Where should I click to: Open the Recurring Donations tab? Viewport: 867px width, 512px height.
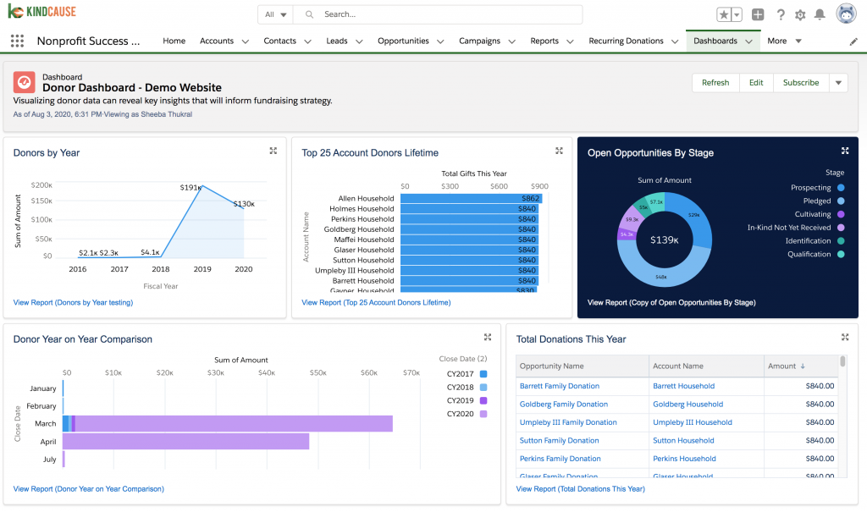pyautogui.click(x=626, y=41)
